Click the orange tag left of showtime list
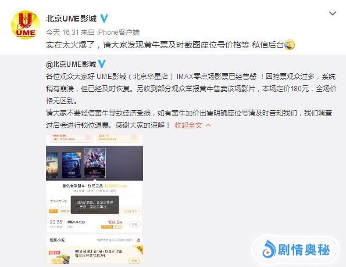 (53, 211)
